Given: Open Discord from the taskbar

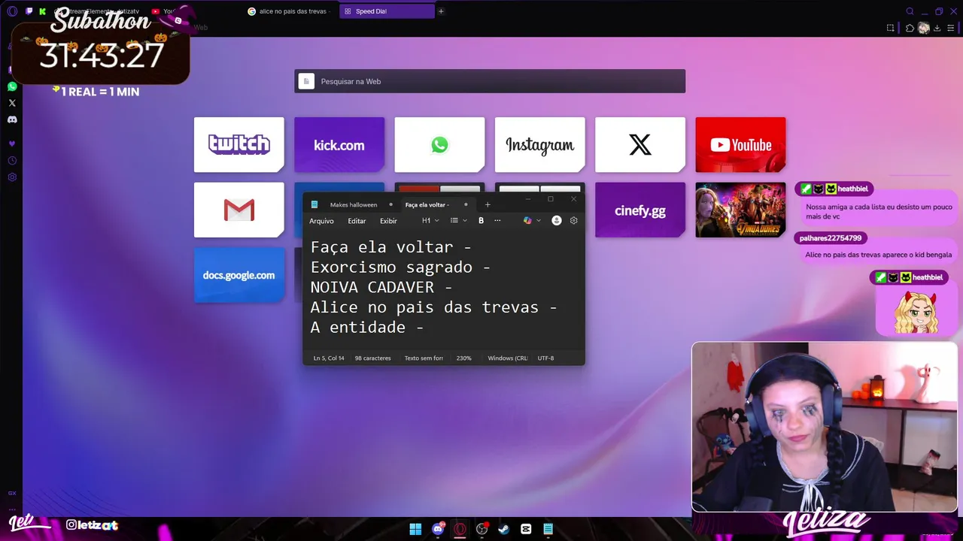Looking at the screenshot, I should [x=438, y=529].
